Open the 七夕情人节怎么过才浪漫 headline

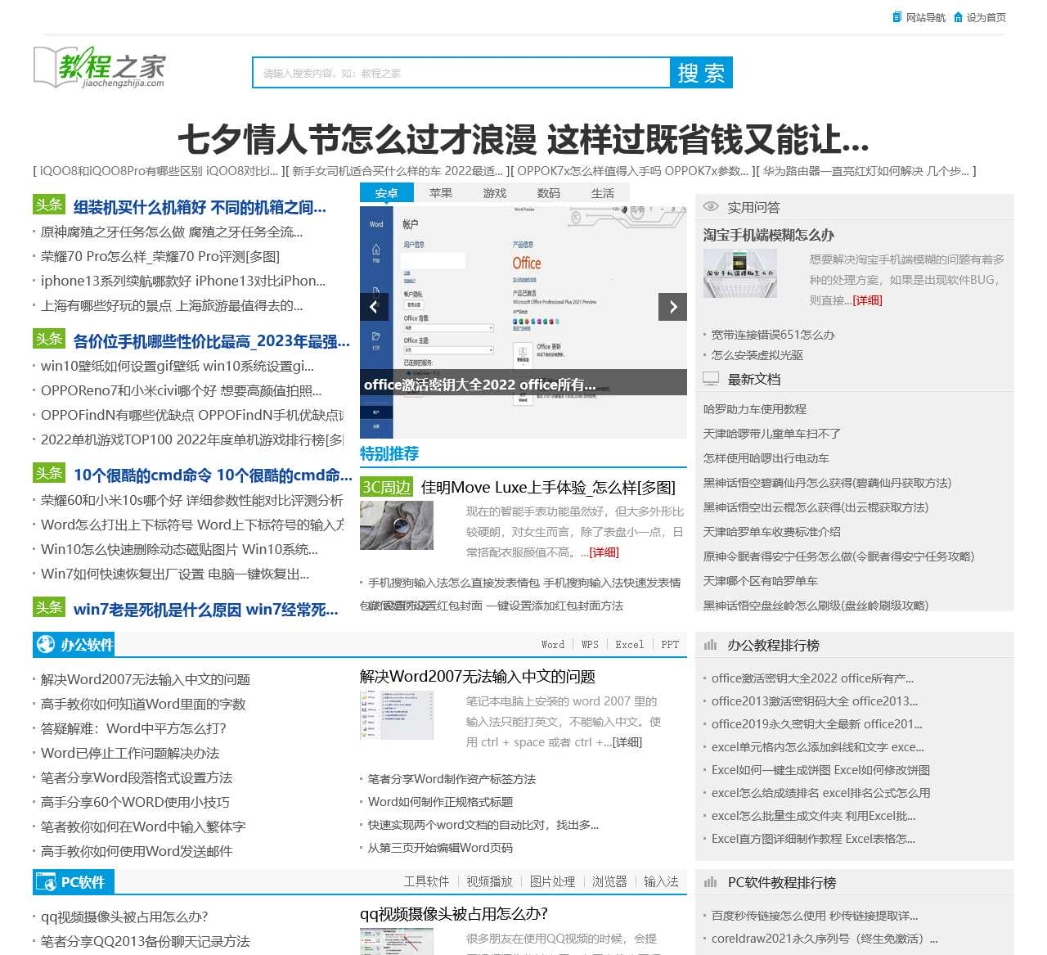[x=523, y=140]
